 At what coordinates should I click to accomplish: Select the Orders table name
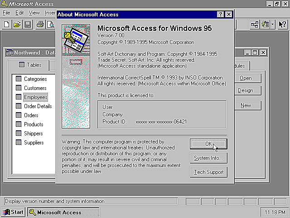31,115
